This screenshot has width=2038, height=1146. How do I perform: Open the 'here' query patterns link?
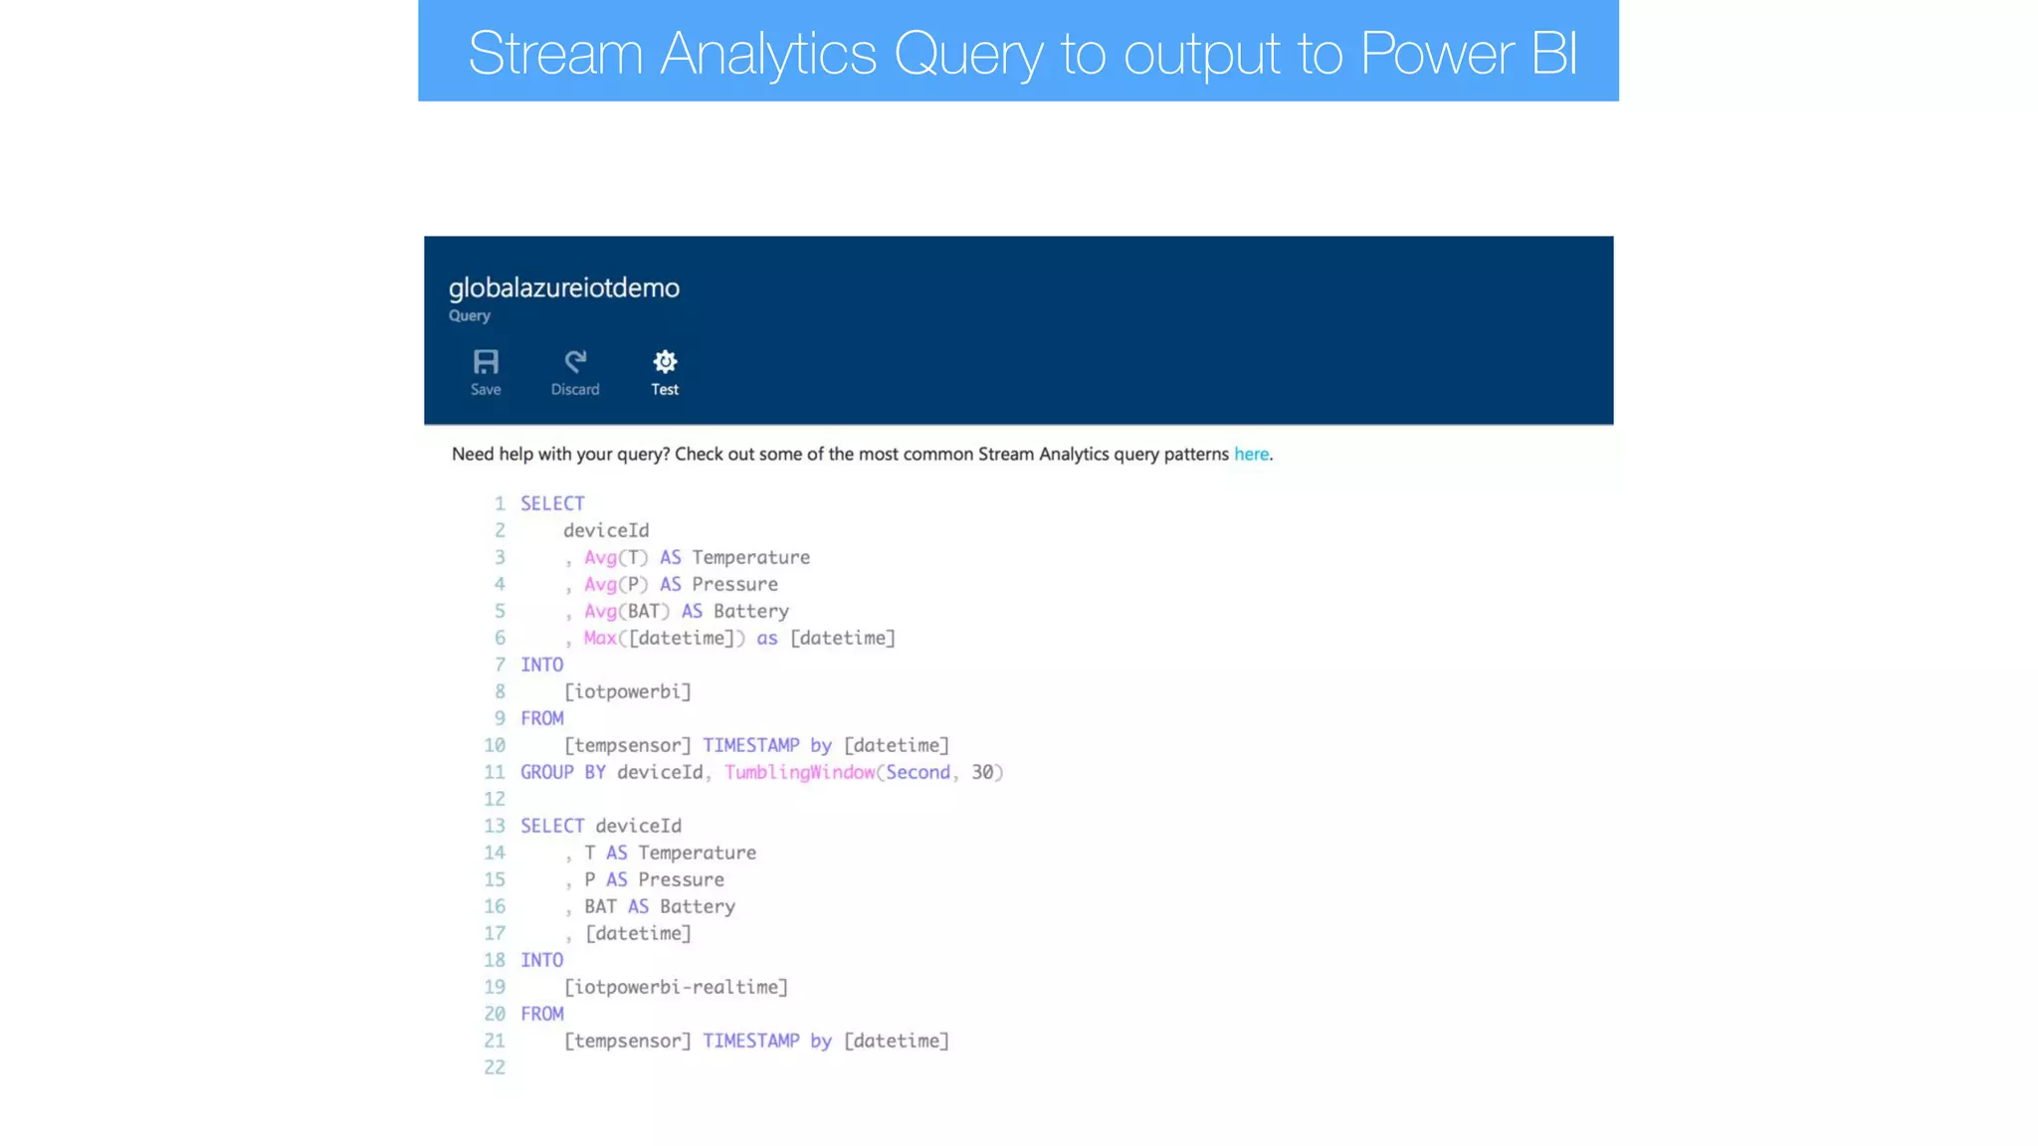coord(1251,454)
